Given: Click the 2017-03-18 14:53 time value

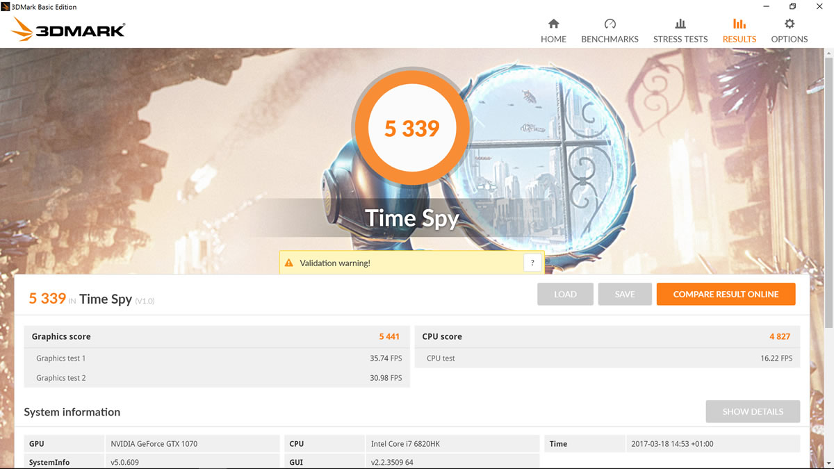Looking at the screenshot, I should (x=672, y=444).
